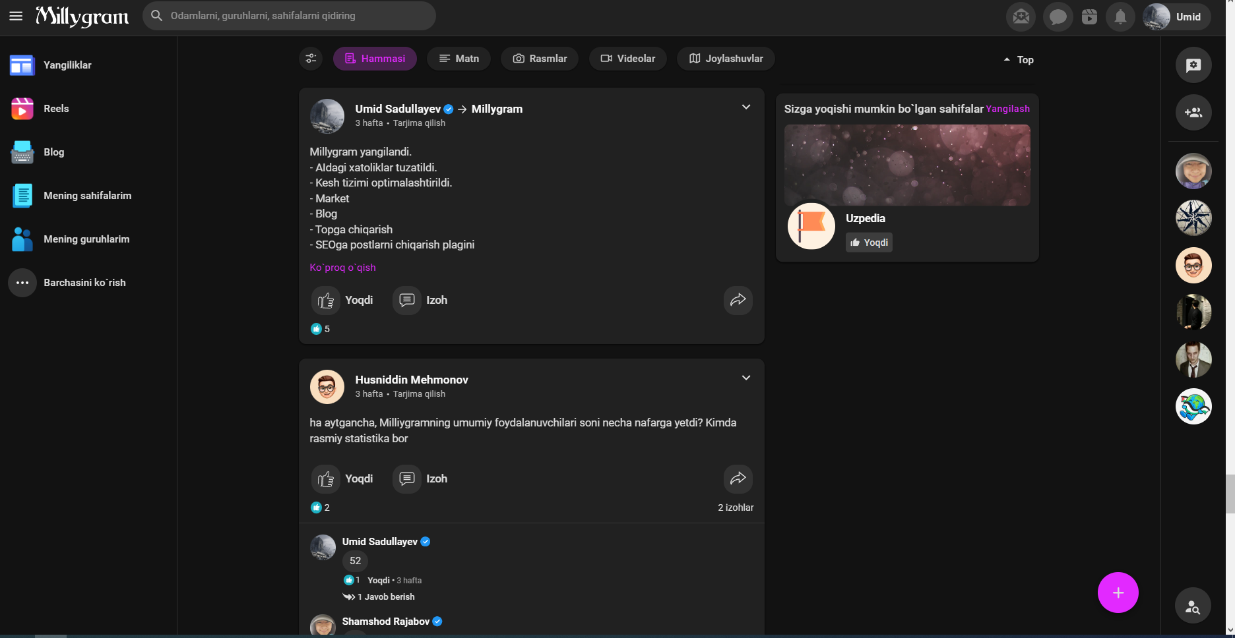Expand options chevron on Husniddin Mehmonov's post
The width and height of the screenshot is (1235, 638).
[x=746, y=378]
